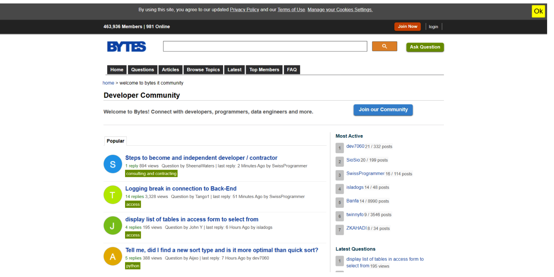Open the Terms of Use link
Image resolution: width=554 pixels, height=277 pixels.
pyautogui.click(x=291, y=10)
